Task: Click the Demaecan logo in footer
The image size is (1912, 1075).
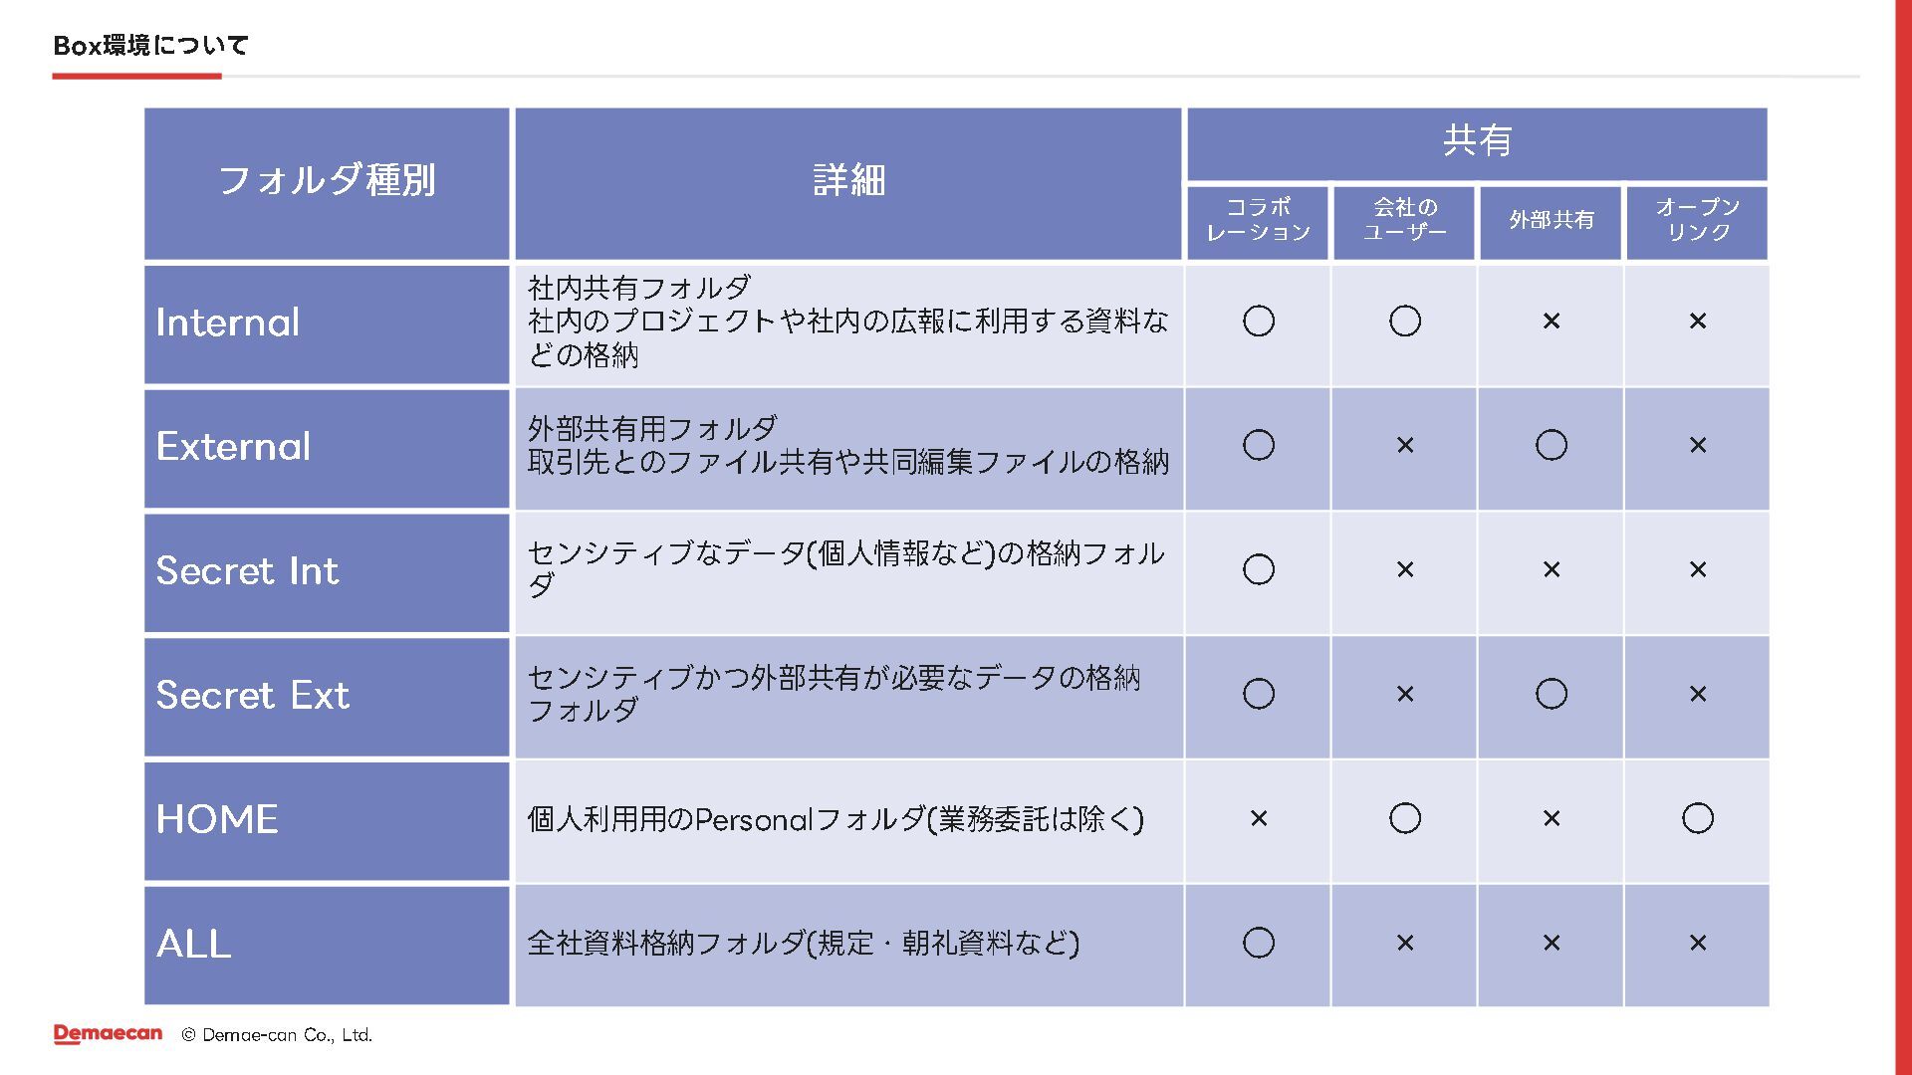Action: (x=108, y=1034)
